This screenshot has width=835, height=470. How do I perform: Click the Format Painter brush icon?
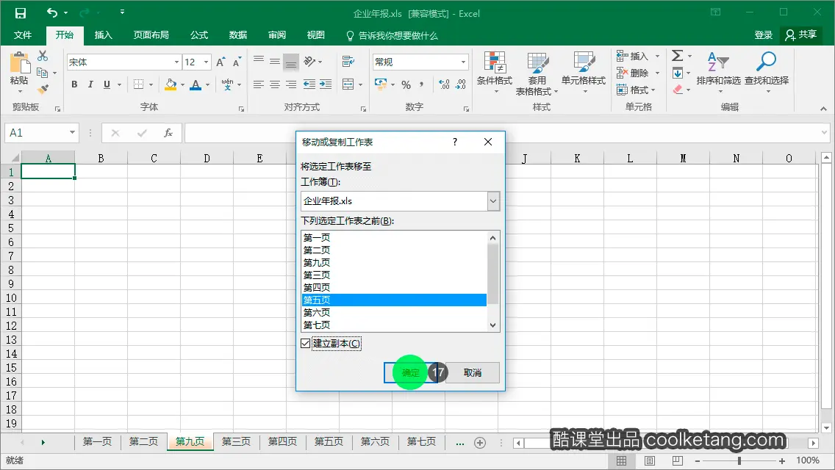43,89
